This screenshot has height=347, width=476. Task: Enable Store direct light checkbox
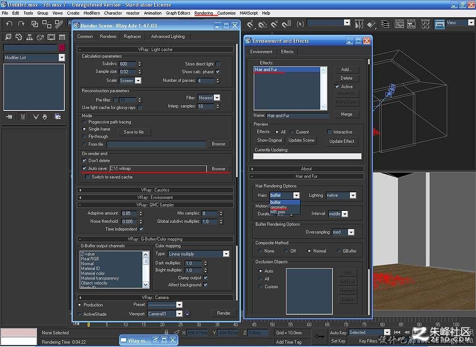(218, 64)
